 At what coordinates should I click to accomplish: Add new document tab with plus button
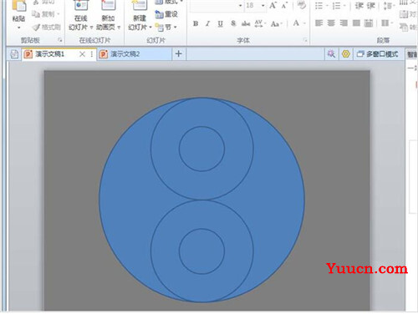click(x=179, y=53)
